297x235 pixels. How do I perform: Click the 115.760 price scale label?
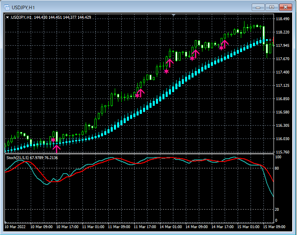pos(282,152)
